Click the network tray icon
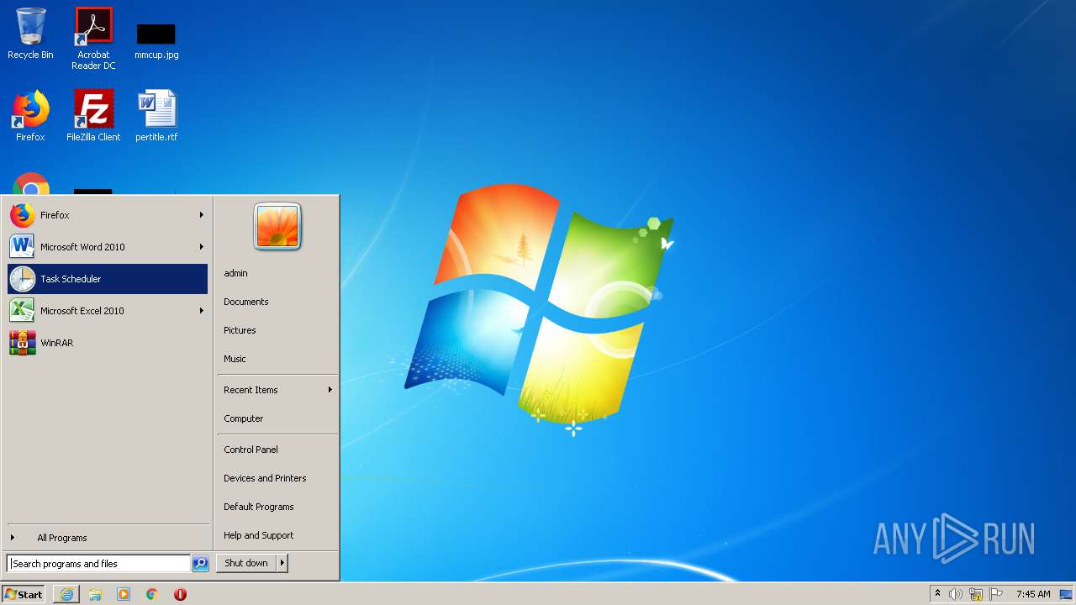Image resolution: width=1076 pixels, height=605 pixels. [976, 594]
